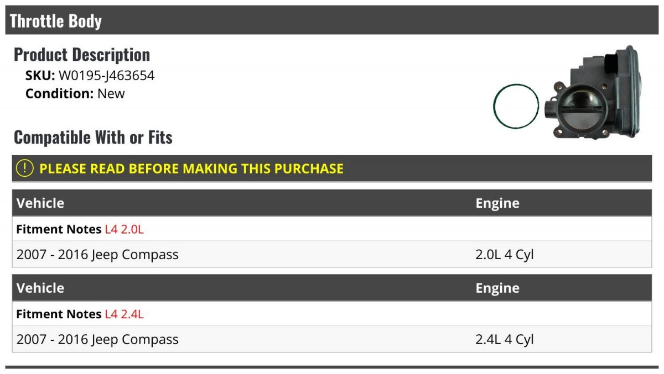
Task: Click the second table's Vehicle column header
Action: (40, 288)
